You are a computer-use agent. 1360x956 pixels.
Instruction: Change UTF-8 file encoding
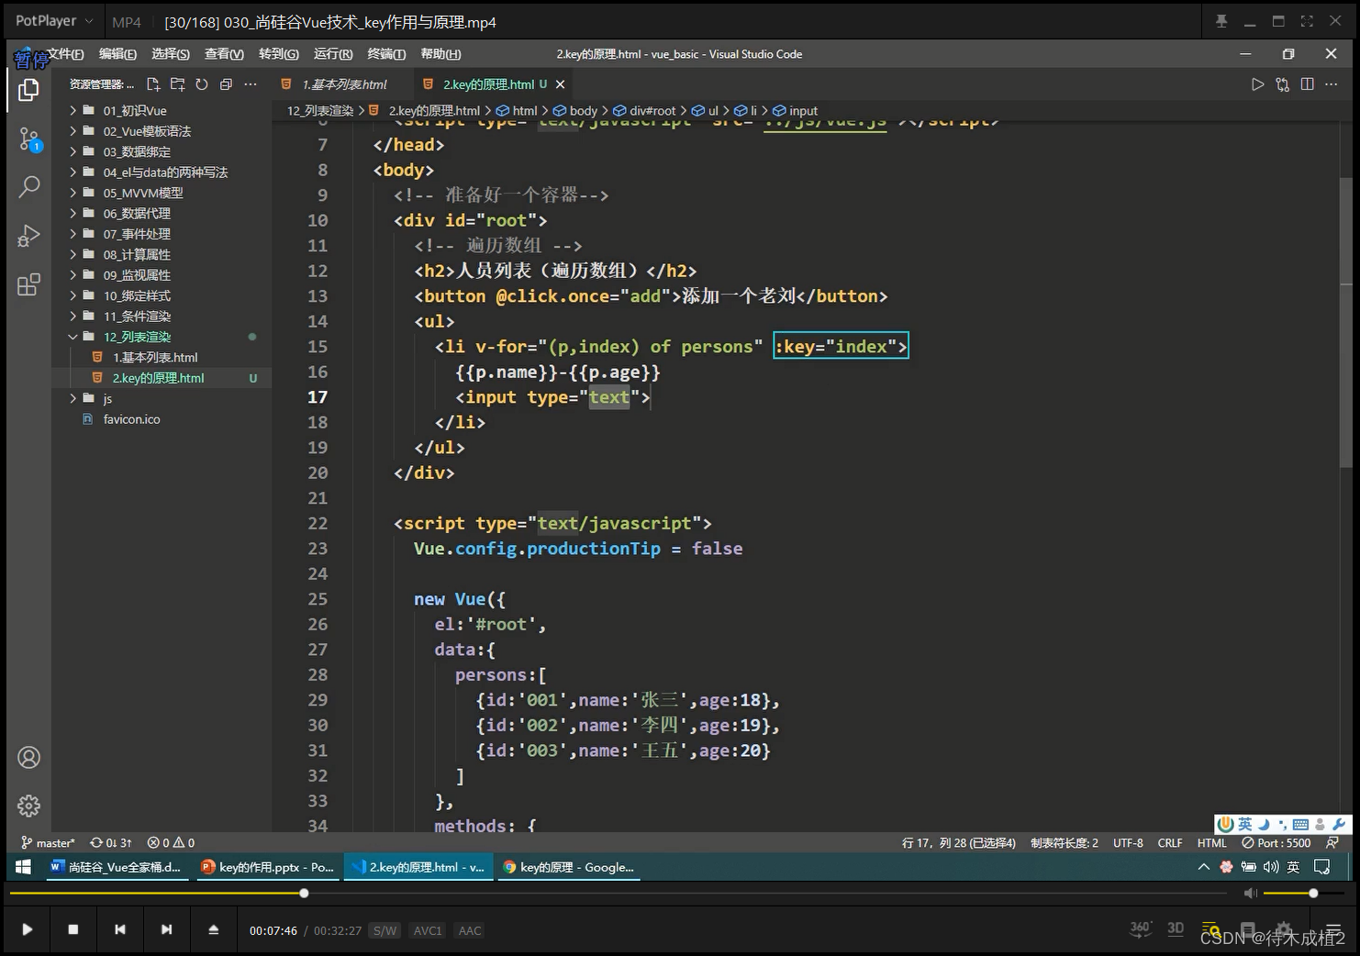click(x=1128, y=842)
